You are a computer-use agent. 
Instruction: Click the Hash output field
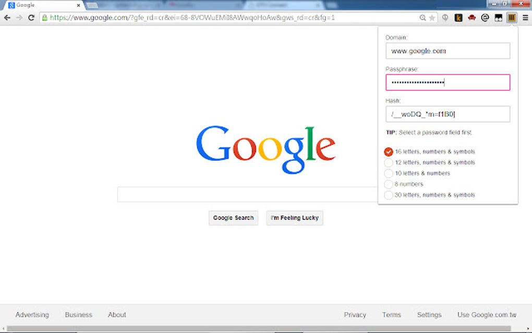[x=448, y=114]
